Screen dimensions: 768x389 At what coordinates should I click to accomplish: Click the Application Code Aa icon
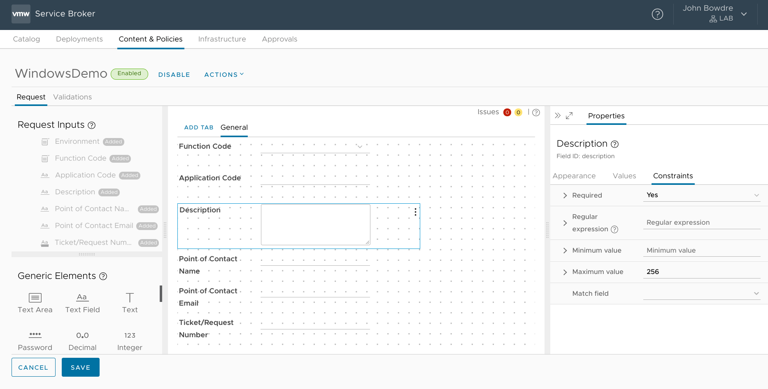45,175
